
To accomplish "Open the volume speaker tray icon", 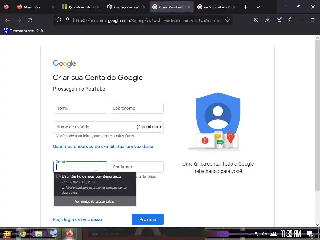I will 265,234.
